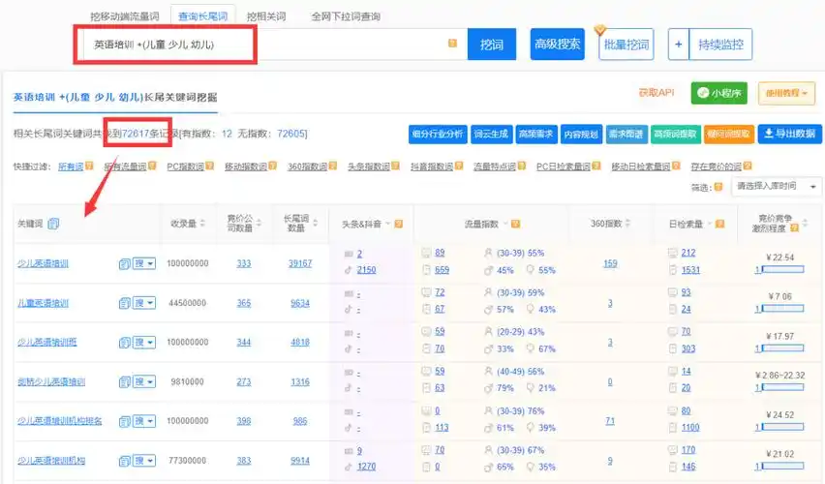This screenshot has height=484, width=825.
Task: Help icon beside 筛选 label
Action: click(718, 187)
